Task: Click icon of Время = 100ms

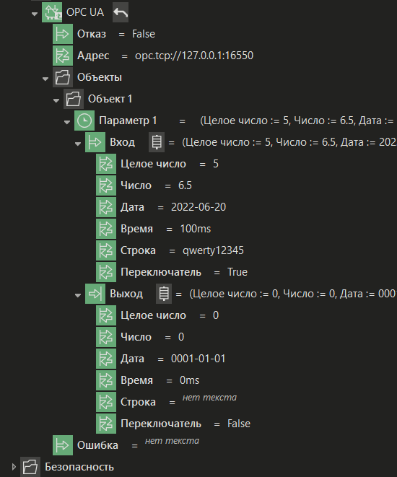Action: (x=106, y=229)
